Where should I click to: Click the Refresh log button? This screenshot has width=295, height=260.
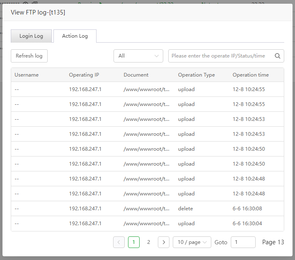pyautogui.click(x=29, y=56)
